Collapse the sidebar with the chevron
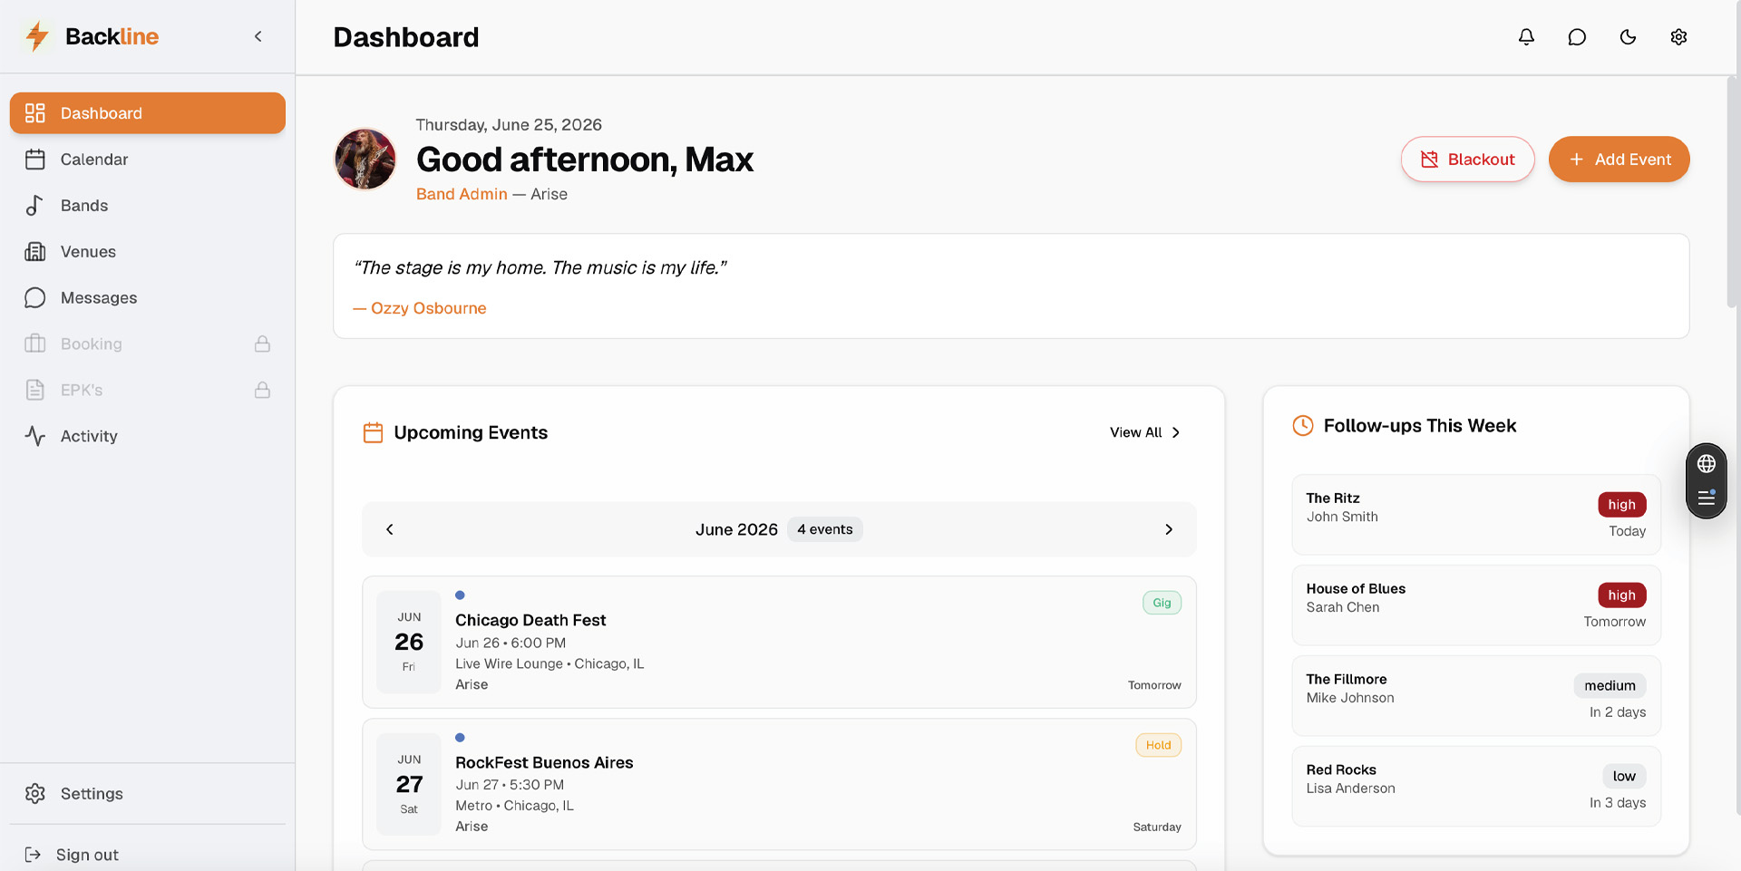The width and height of the screenshot is (1741, 871). pyautogui.click(x=258, y=36)
